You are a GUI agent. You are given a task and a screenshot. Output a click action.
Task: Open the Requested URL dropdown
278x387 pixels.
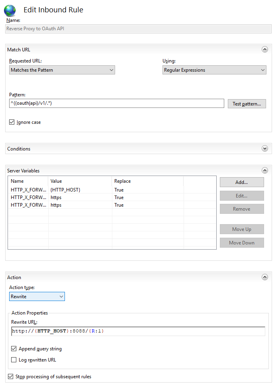[x=62, y=70]
